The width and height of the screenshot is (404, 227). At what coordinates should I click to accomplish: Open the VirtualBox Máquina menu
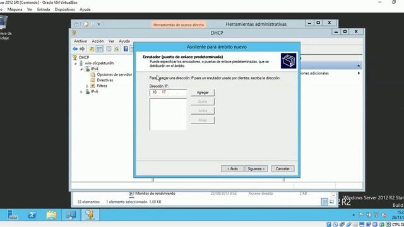[x=15, y=9]
